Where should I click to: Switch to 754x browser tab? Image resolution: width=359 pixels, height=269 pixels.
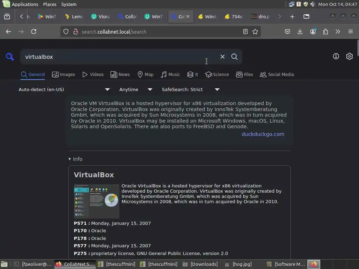tap(233, 16)
